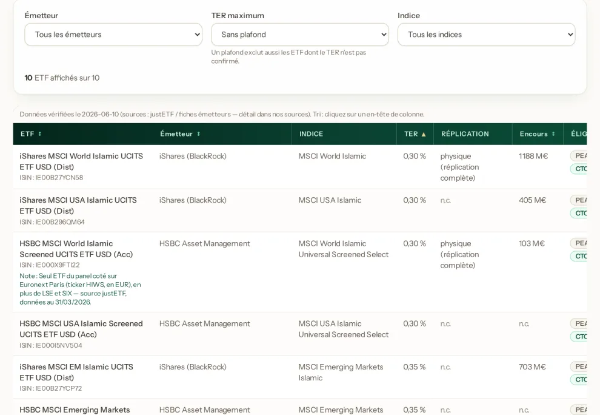Click the Euronext Paris HIWS note text

click(81, 289)
